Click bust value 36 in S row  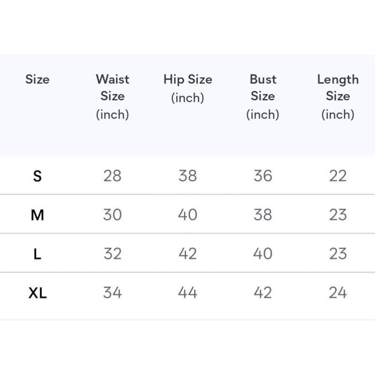point(263,176)
